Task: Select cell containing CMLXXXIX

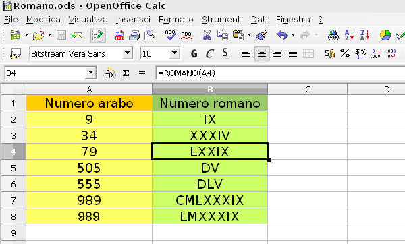Action: 210,200
